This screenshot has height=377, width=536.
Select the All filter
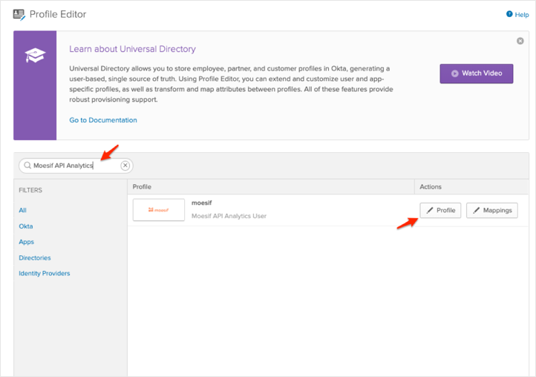(x=22, y=210)
